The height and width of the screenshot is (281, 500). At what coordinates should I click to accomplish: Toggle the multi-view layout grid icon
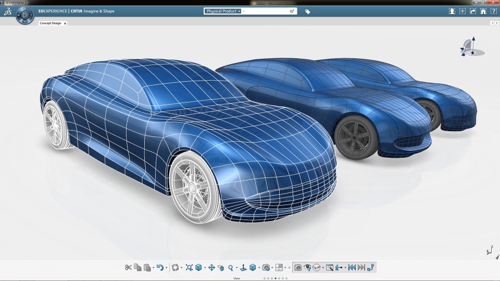tap(279, 267)
